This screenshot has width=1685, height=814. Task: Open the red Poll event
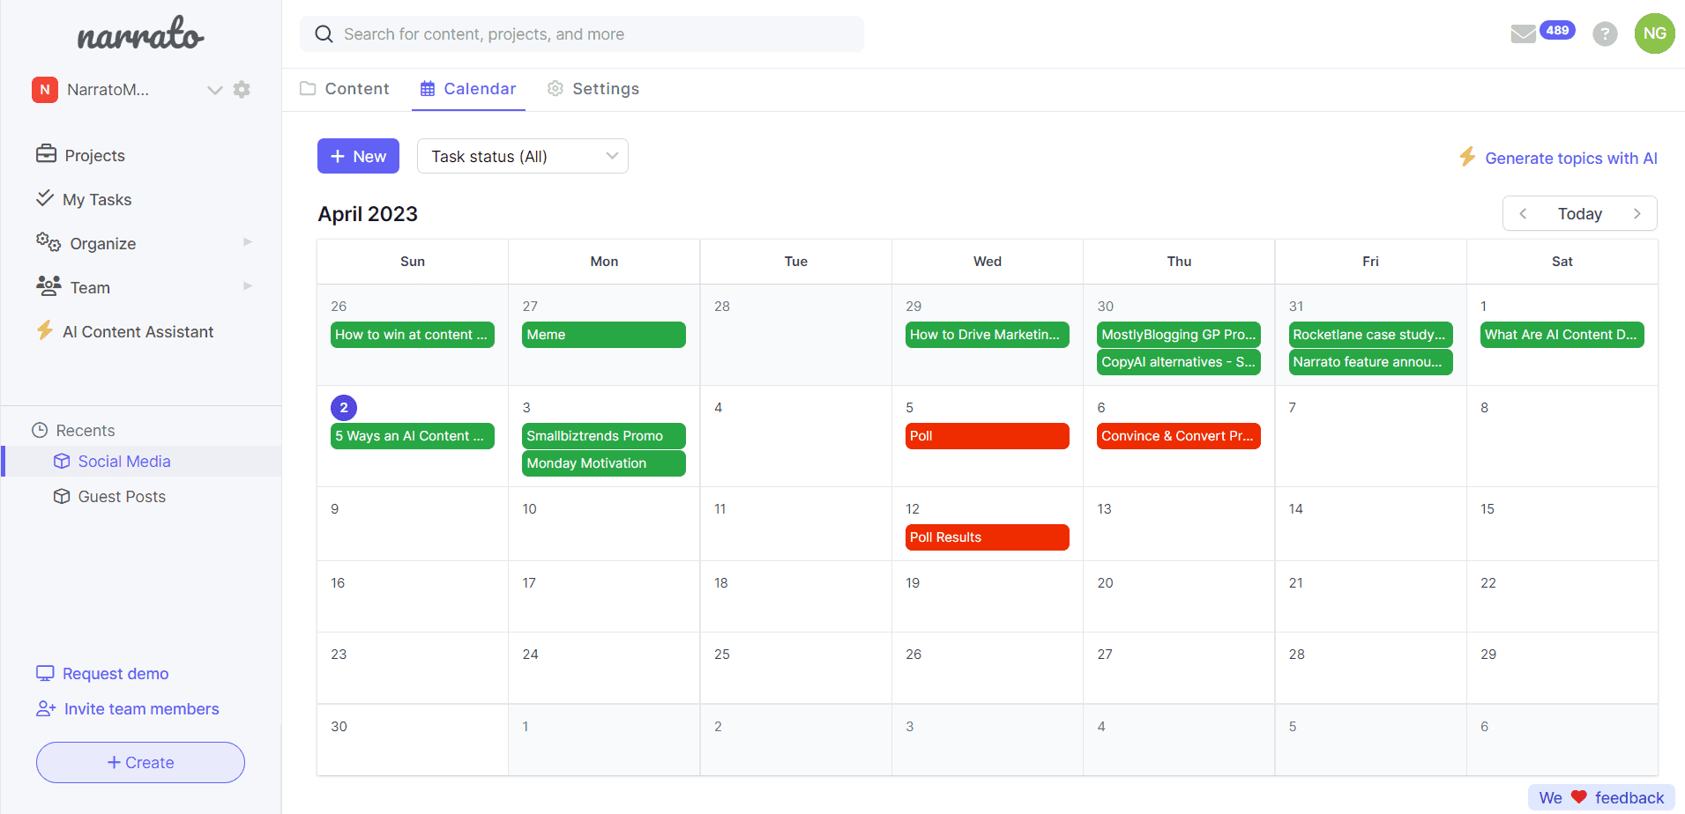[987, 436]
